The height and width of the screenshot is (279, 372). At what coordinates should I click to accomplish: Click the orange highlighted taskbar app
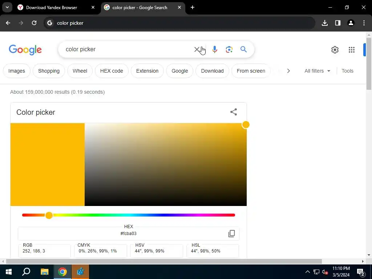point(80,272)
